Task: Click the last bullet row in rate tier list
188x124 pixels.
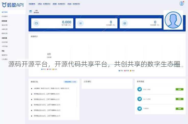Action: point(46,116)
